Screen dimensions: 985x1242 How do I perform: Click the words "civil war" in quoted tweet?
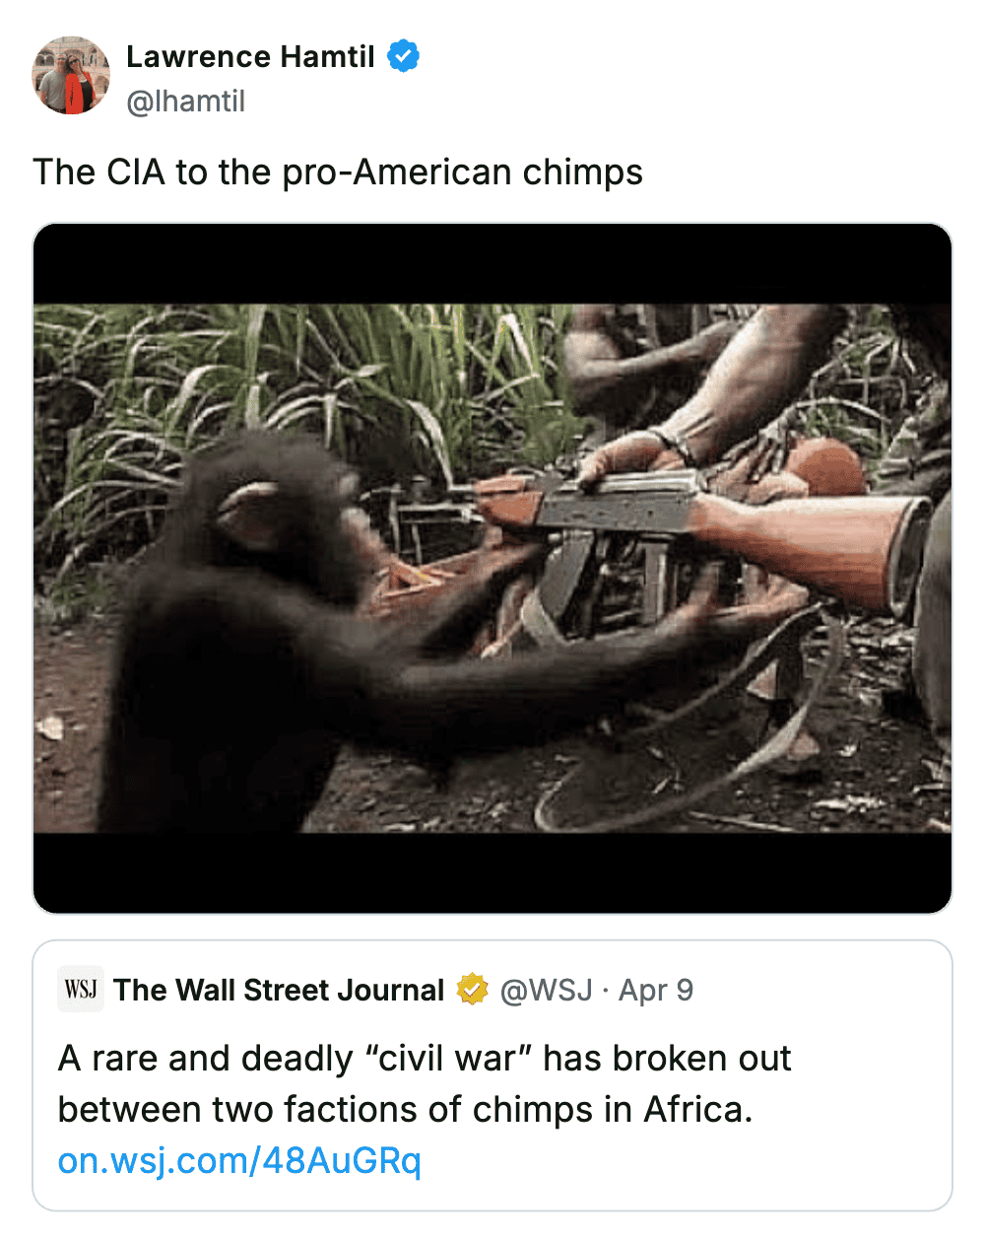tap(448, 1058)
